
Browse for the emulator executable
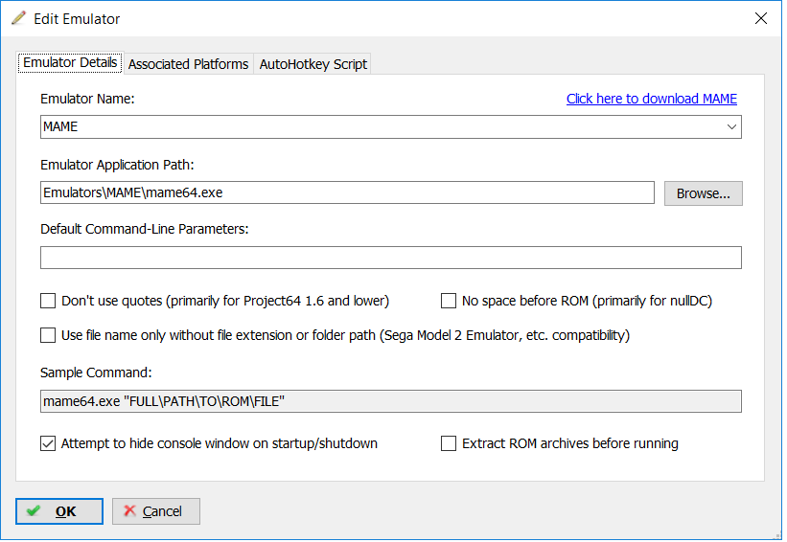(704, 193)
